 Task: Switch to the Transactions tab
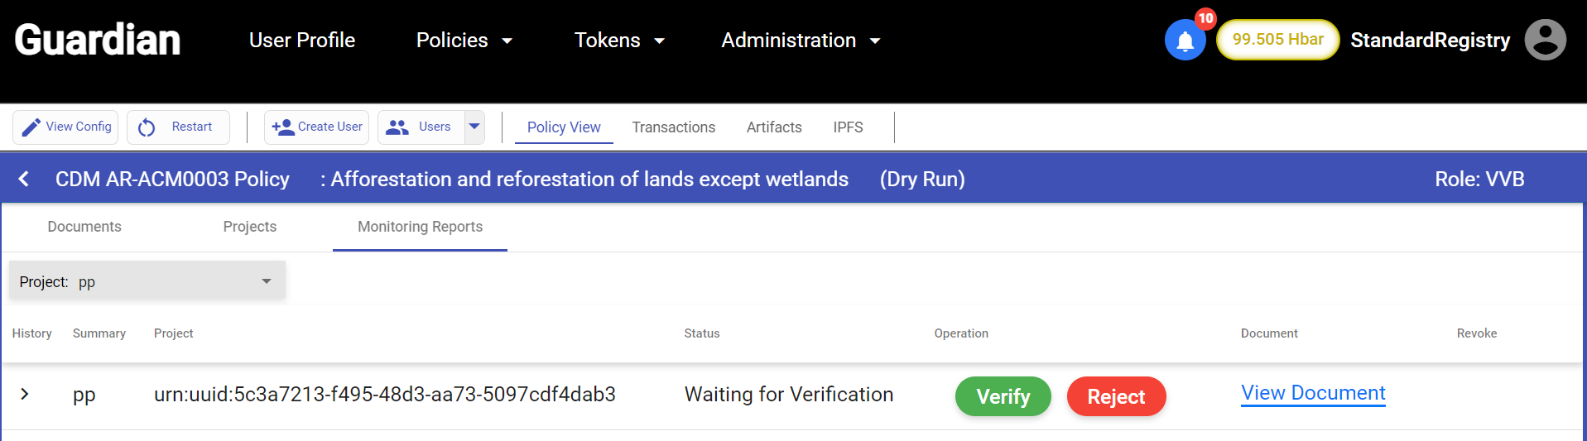(x=673, y=127)
